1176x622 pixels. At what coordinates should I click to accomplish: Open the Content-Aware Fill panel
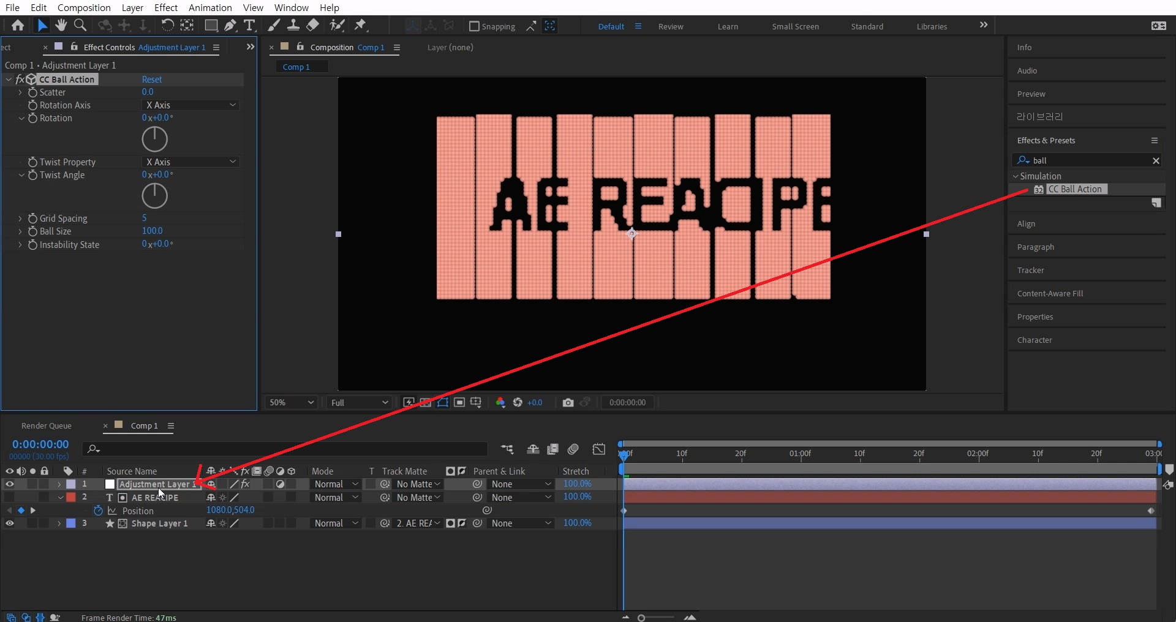point(1050,294)
